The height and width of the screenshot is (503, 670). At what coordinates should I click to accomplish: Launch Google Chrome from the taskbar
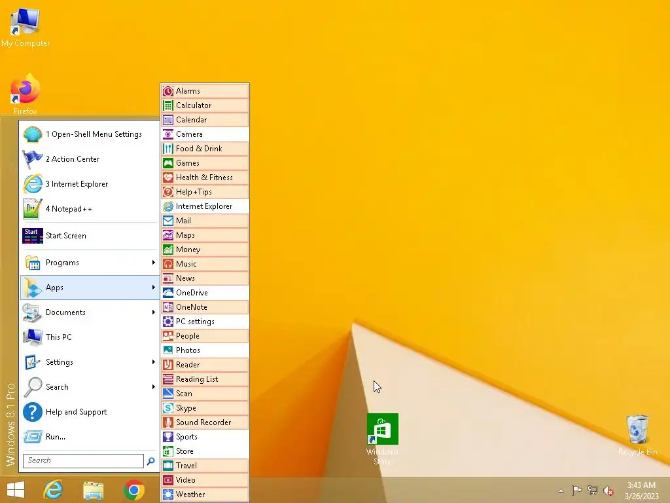click(x=133, y=490)
